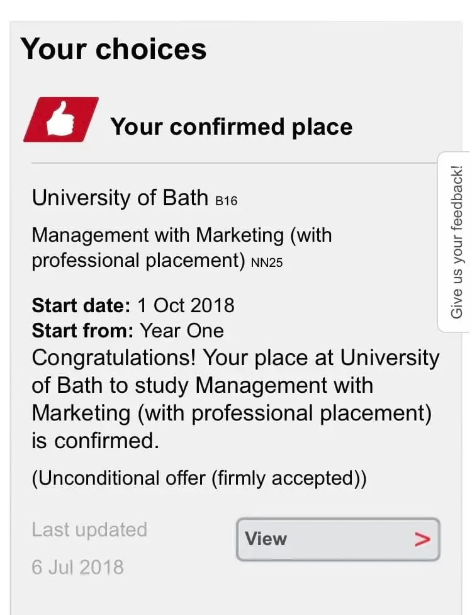Click the Last updated label
The image size is (472, 615).
[89, 529]
